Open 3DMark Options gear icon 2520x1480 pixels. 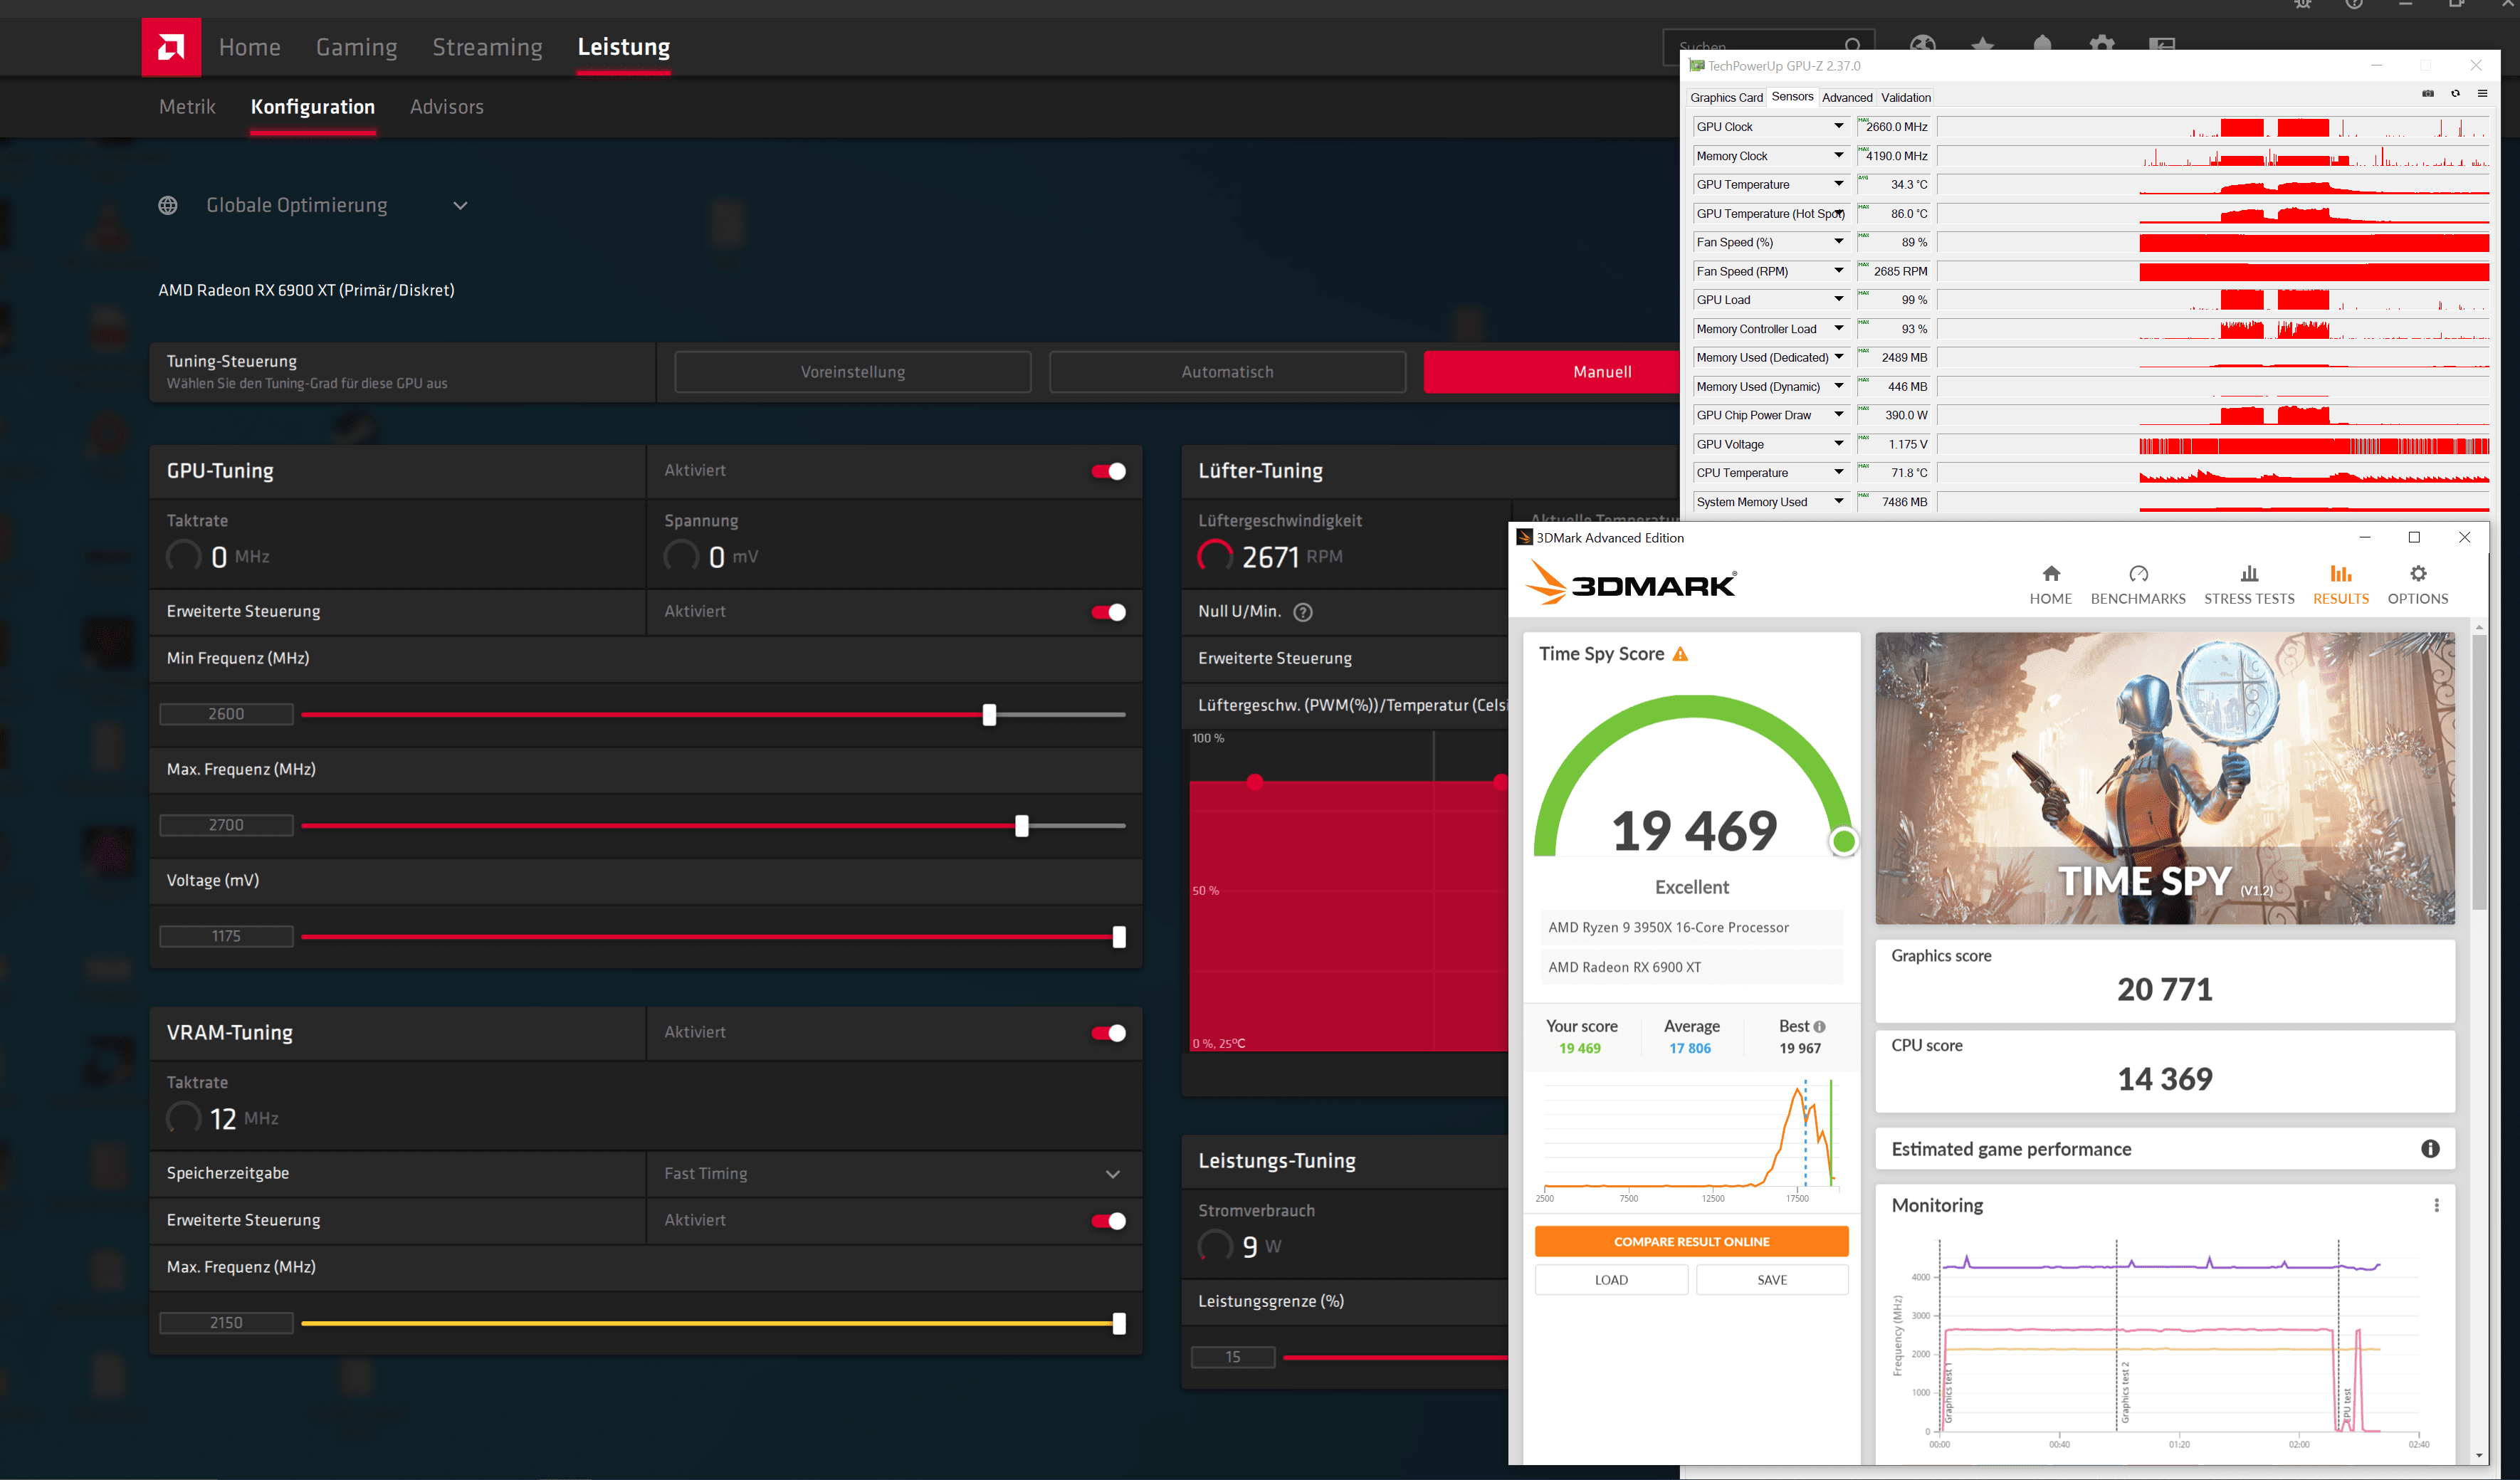click(x=2418, y=573)
